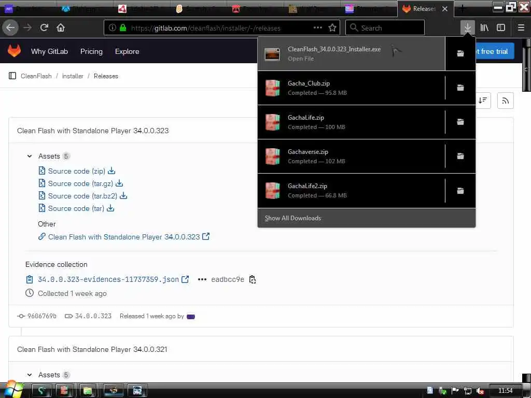Viewport: 531px width, 398px height.
Task: Open release title 34.0.0.323
Action: coord(93,130)
